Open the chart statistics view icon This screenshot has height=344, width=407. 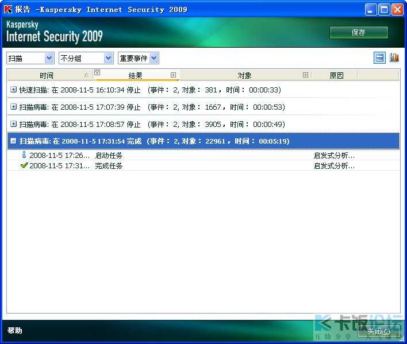click(394, 57)
